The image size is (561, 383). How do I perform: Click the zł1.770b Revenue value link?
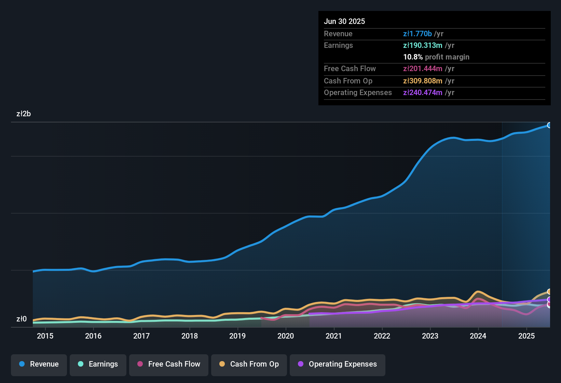(419, 34)
